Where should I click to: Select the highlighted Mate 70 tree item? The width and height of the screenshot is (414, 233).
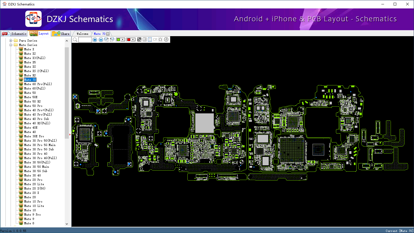click(30, 80)
